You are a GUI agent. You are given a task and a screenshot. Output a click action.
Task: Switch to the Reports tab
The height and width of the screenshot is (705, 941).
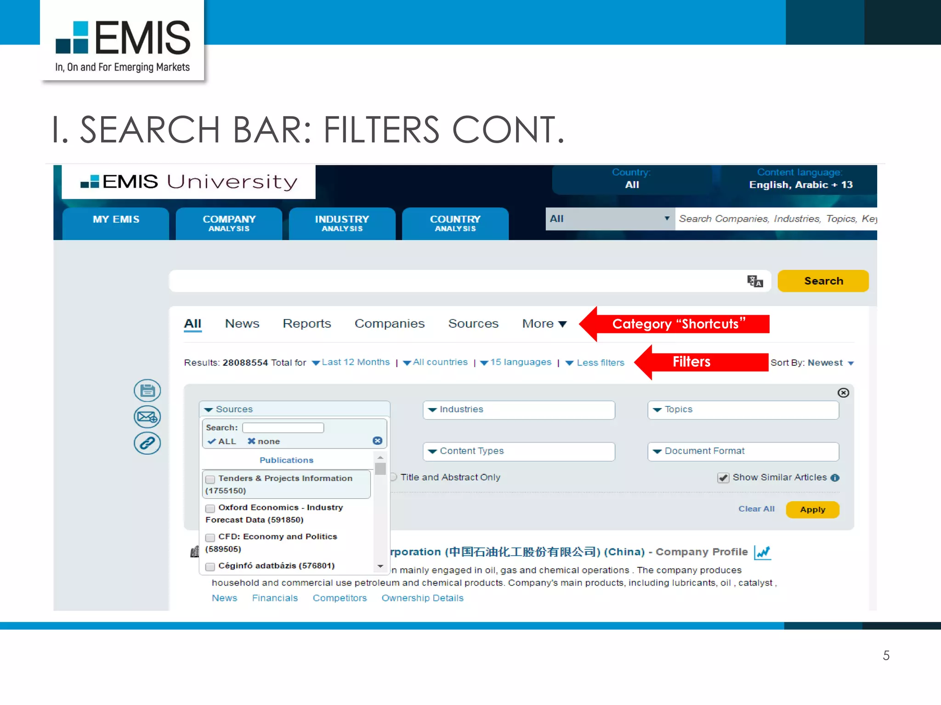click(307, 324)
